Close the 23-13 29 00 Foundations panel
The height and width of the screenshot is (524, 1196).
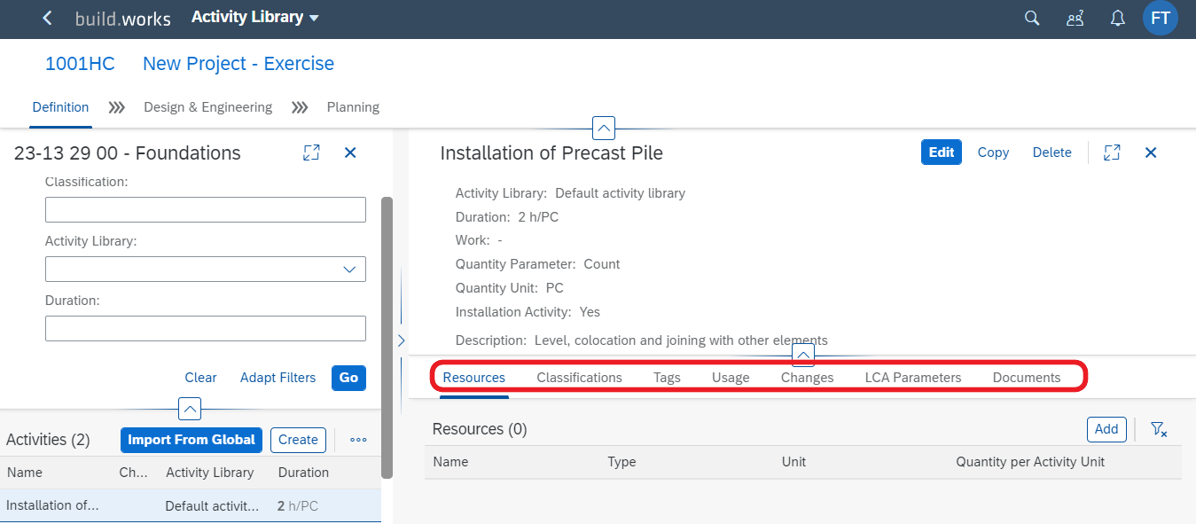pos(350,153)
